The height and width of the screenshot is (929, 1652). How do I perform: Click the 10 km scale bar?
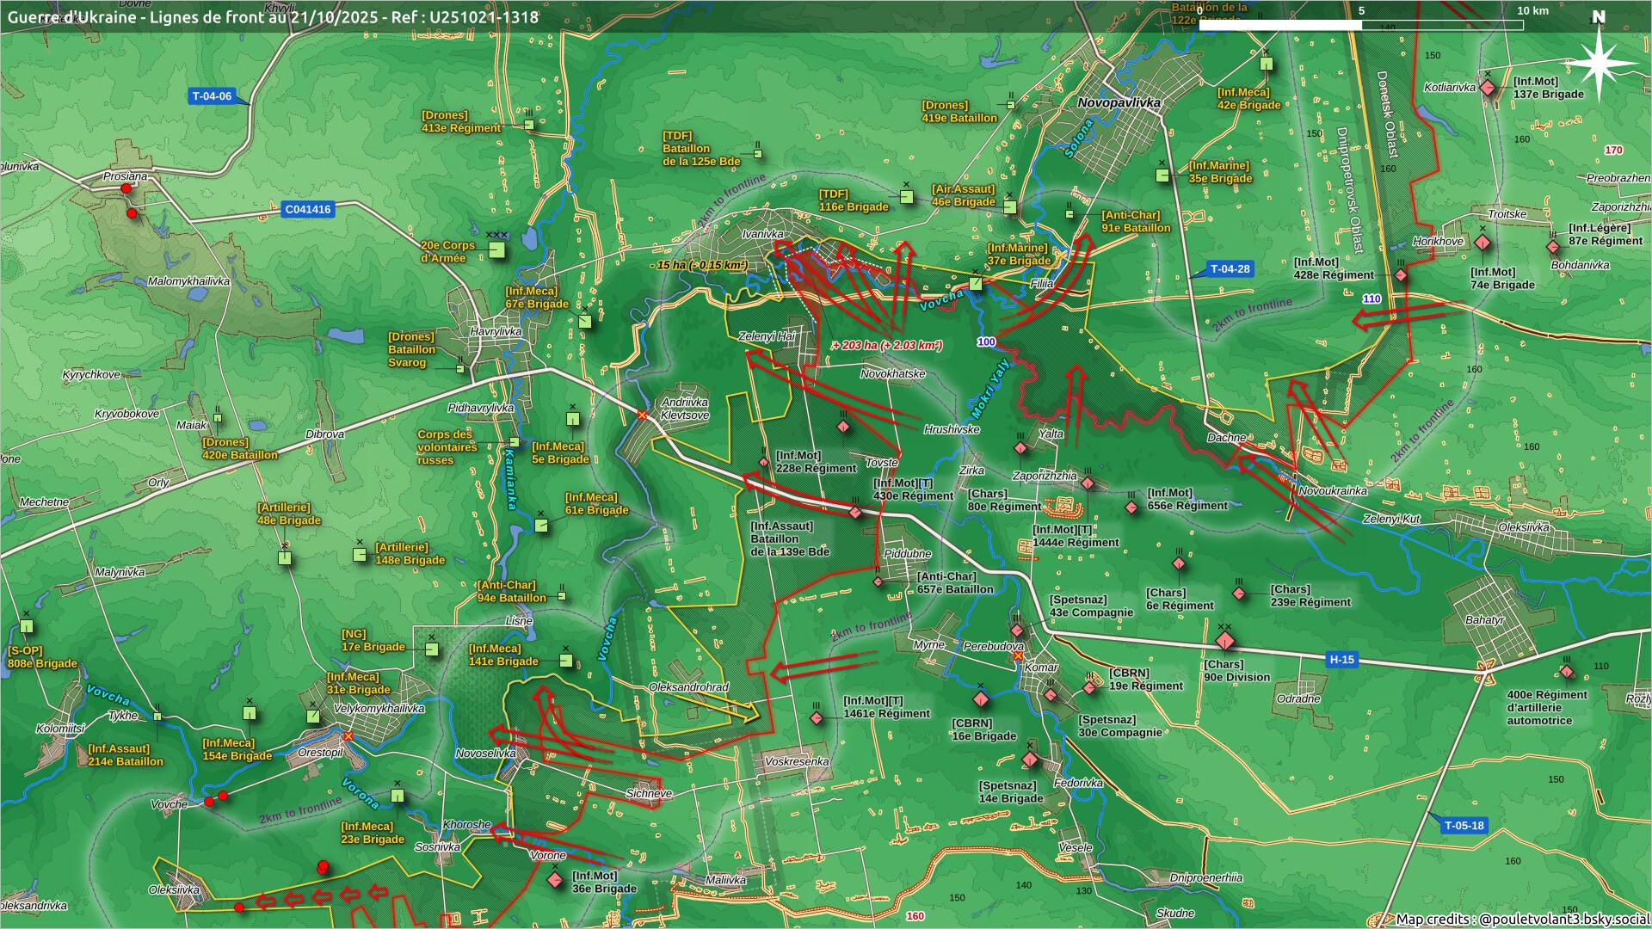tap(1361, 24)
